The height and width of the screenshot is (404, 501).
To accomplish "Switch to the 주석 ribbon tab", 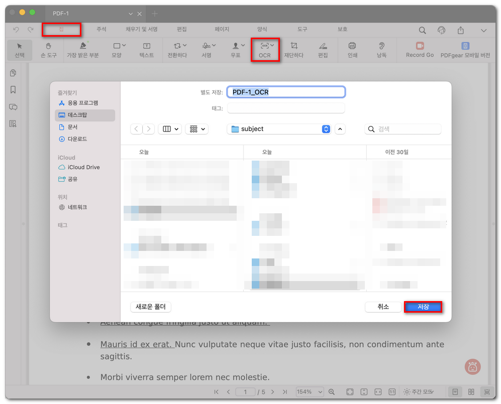I will click(101, 29).
